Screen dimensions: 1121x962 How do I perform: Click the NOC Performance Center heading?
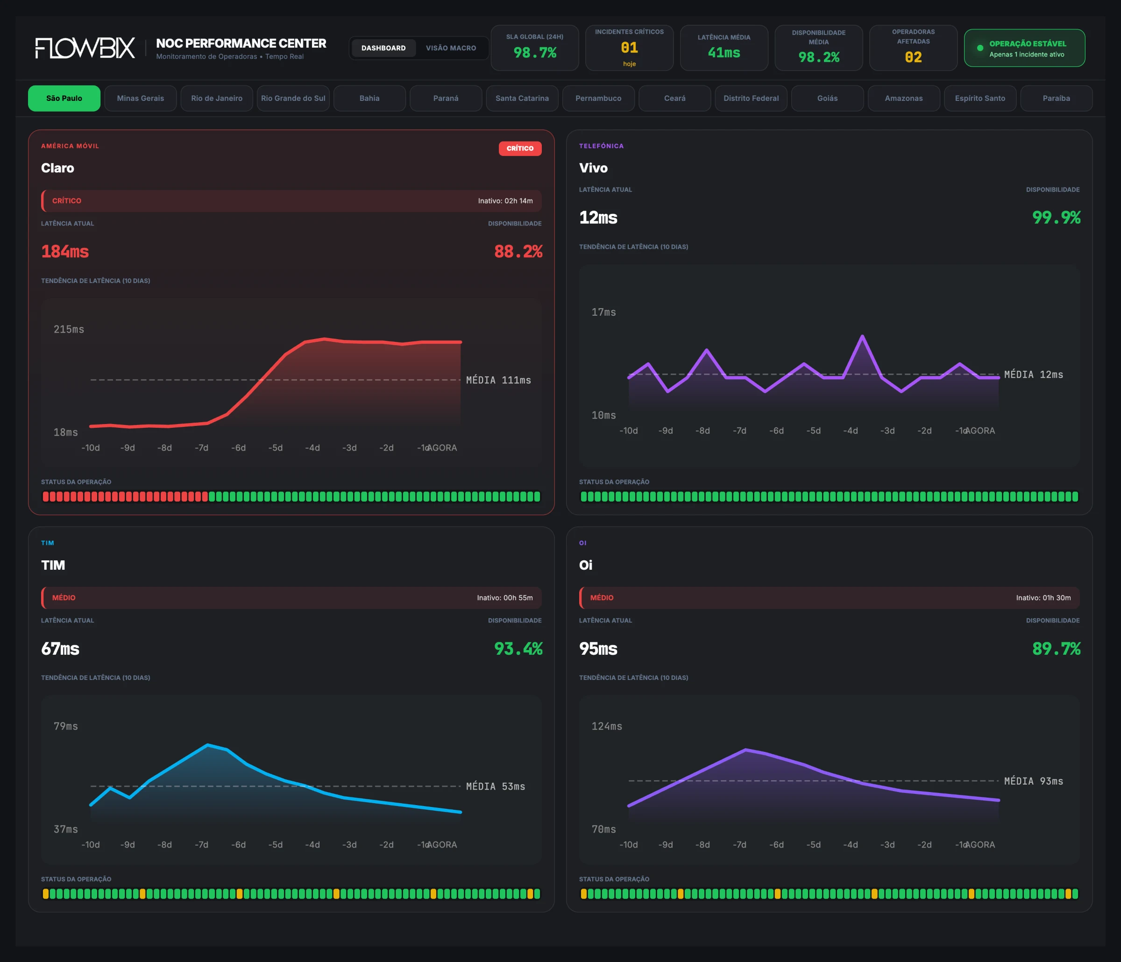[x=241, y=43]
